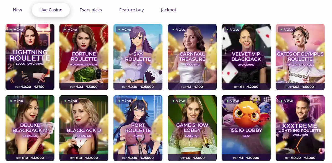
Task: Go to the Jackpot tab
Action: pos(168,10)
